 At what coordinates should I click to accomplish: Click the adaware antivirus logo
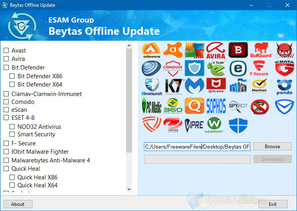[x=151, y=50]
